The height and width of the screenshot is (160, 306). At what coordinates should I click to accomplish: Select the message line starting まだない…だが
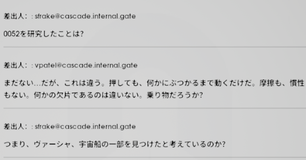(x=154, y=83)
